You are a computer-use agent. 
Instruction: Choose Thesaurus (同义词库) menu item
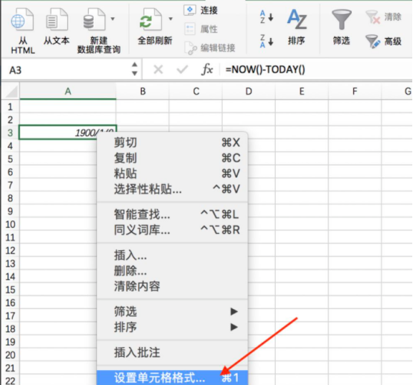(172, 230)
